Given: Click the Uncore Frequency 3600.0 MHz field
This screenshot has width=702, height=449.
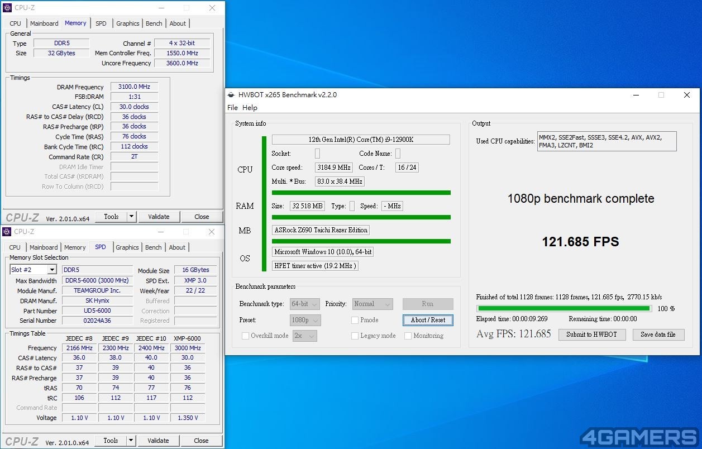Looking at the screenshot, I should (x=182, y=63).
